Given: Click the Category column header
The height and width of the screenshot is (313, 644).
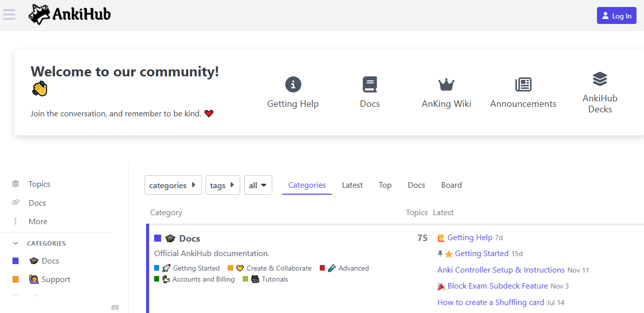Looking at the screenshot, I should [x=166, y=213].
